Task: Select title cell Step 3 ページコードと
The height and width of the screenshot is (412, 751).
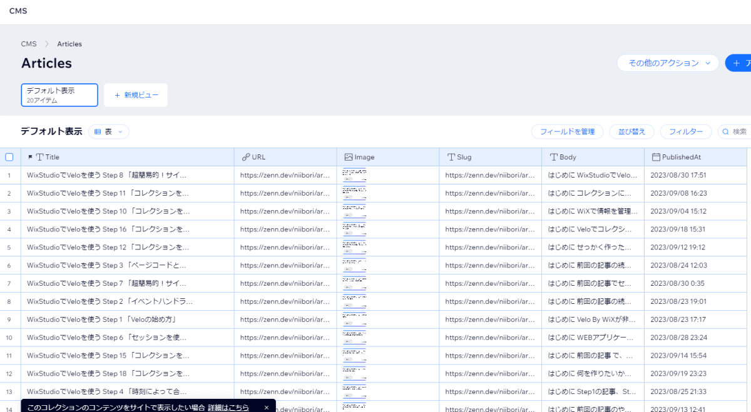Action: click(128, 266)
